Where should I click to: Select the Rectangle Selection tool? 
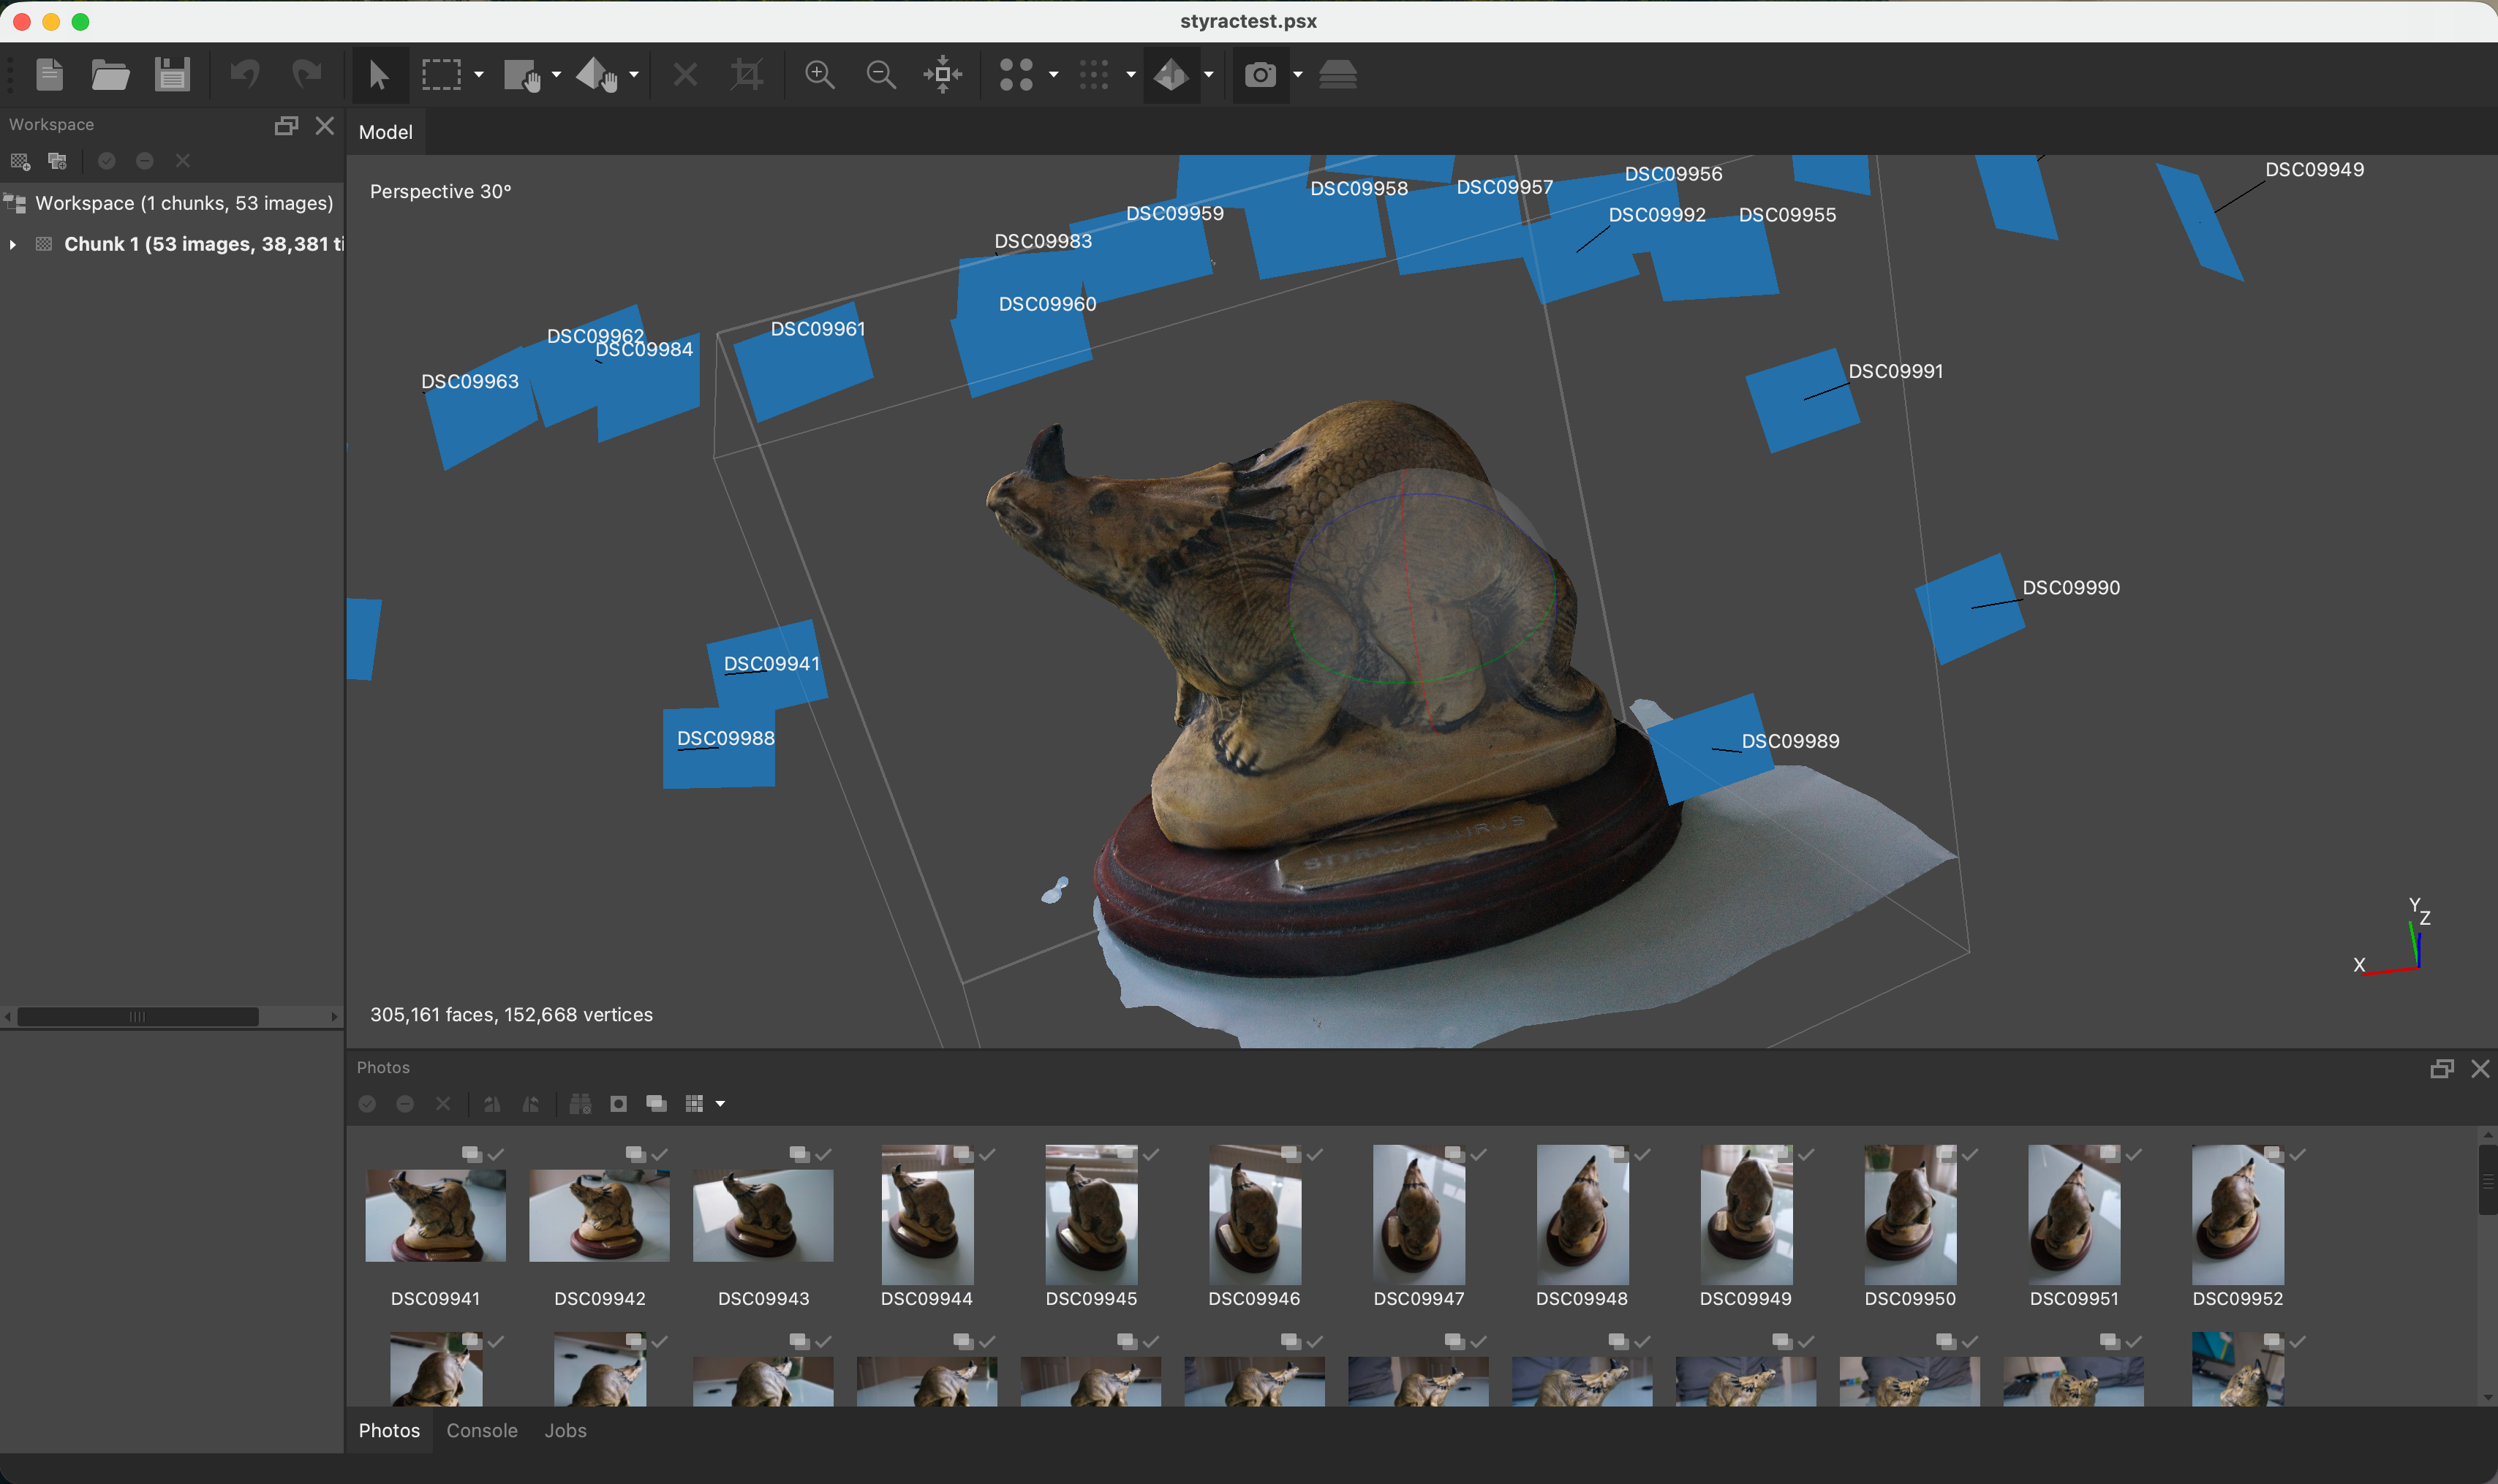pyautogui.click(x=441, y=74)
